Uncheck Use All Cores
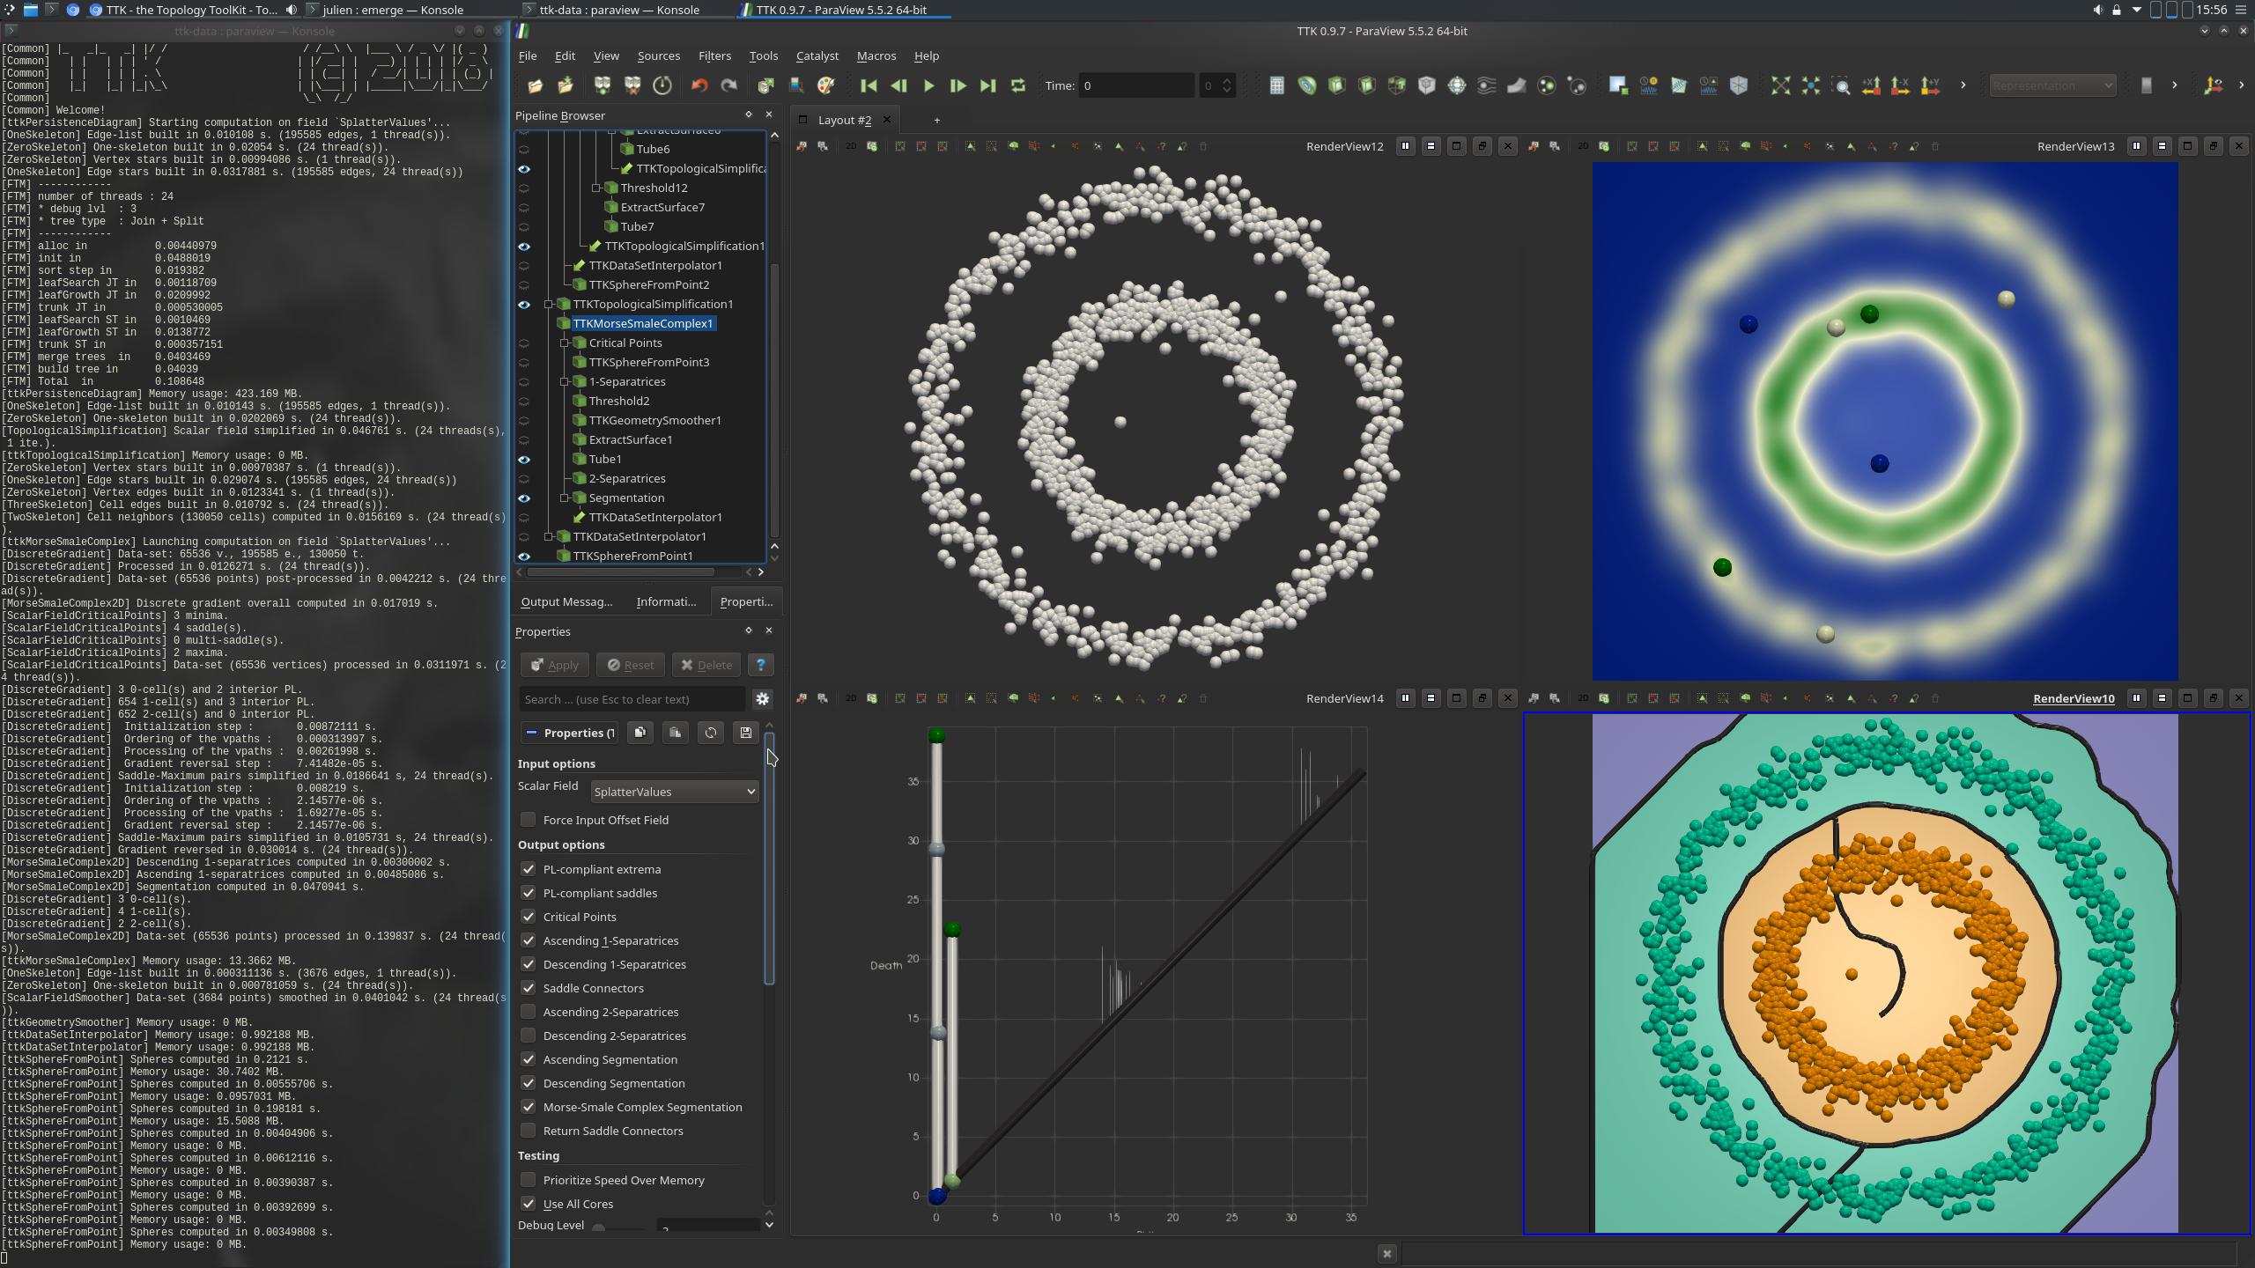Viewport: 2255px width, 1268px height. (528, 1204)
